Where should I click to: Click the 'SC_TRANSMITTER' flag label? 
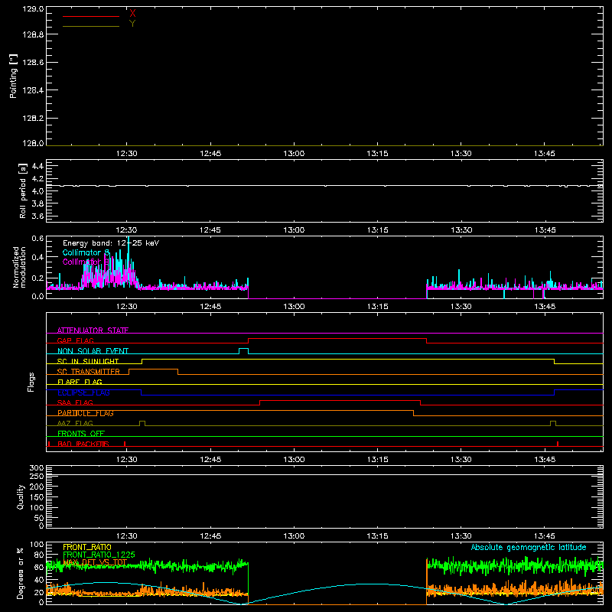pos(88,372)
